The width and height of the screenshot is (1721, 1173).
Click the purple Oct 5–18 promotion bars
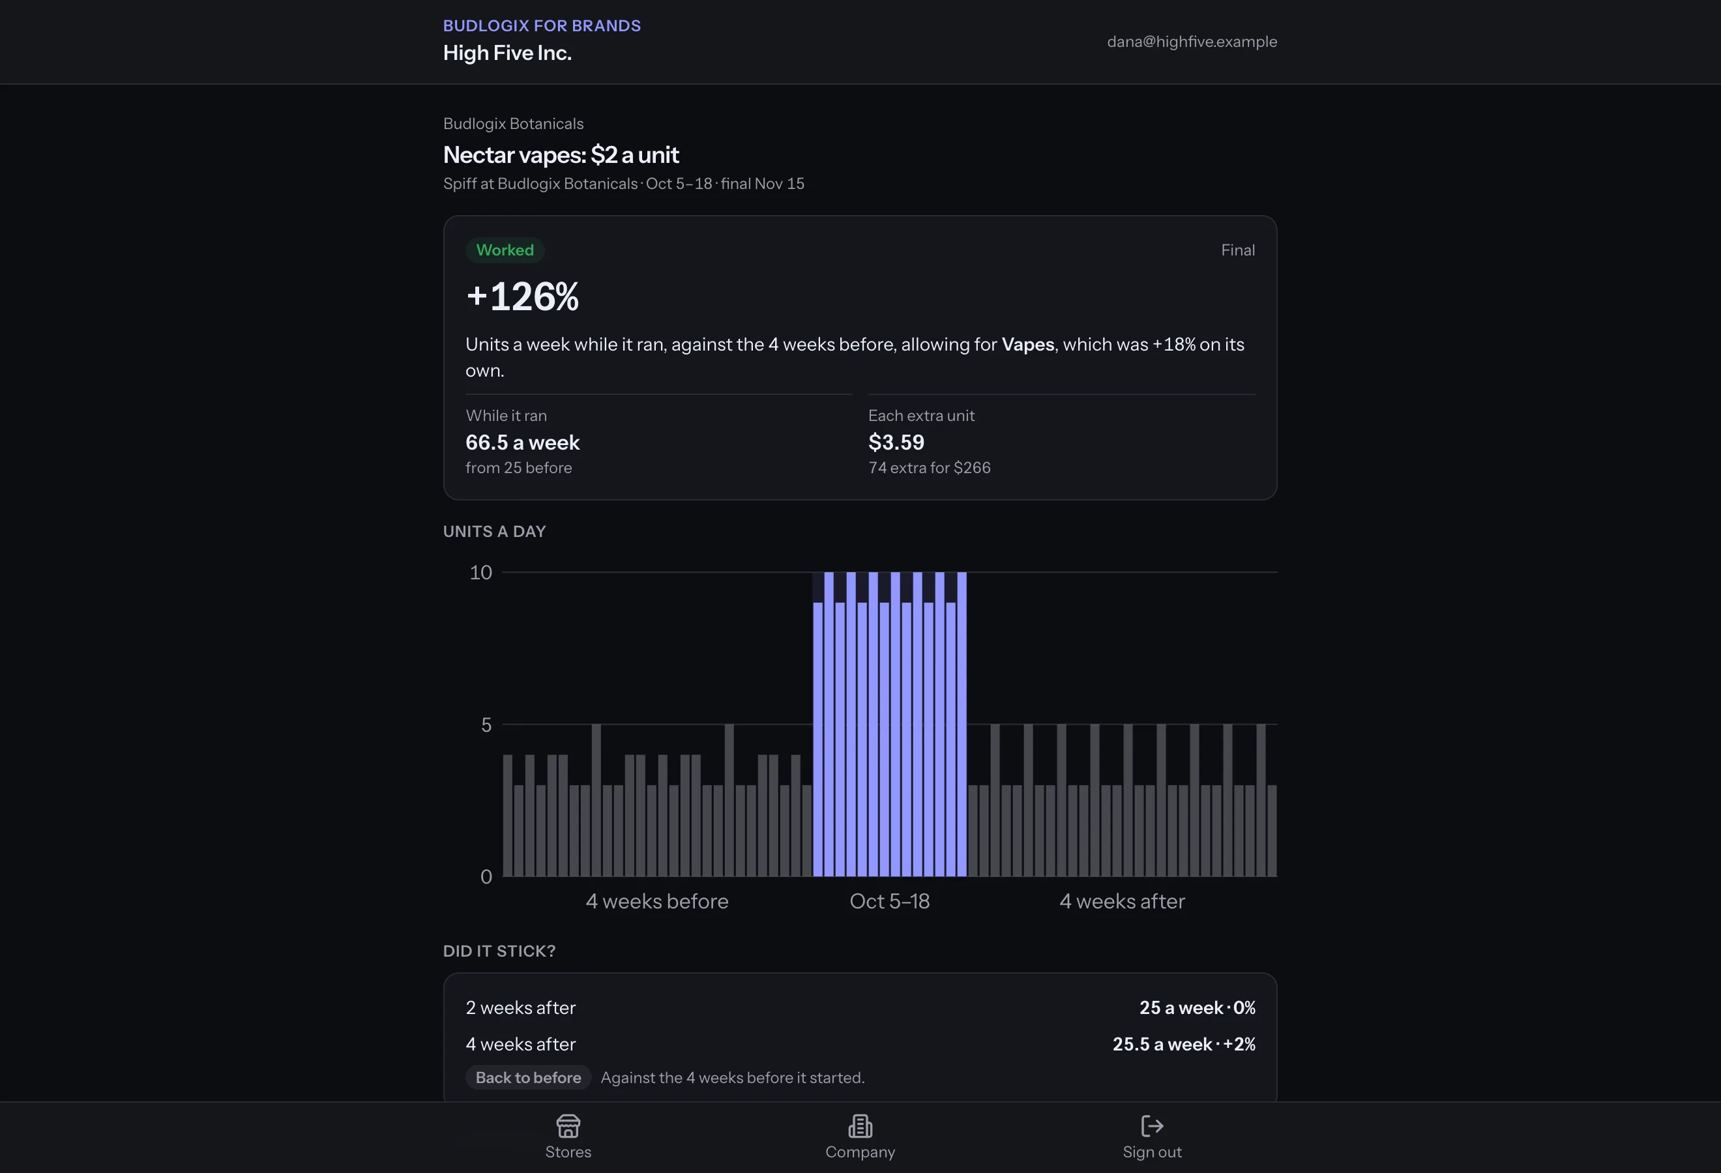pyautogui.click(x=889, y=724)
